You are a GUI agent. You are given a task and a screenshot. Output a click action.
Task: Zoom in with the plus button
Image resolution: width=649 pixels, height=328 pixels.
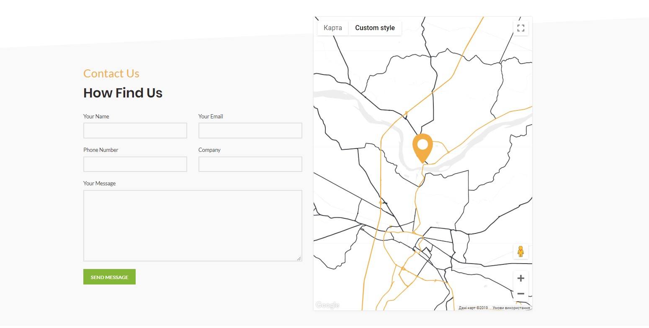click(520, 279)
